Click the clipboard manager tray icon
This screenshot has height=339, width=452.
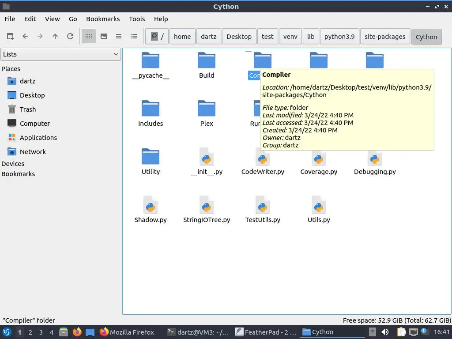pos(401,332)
